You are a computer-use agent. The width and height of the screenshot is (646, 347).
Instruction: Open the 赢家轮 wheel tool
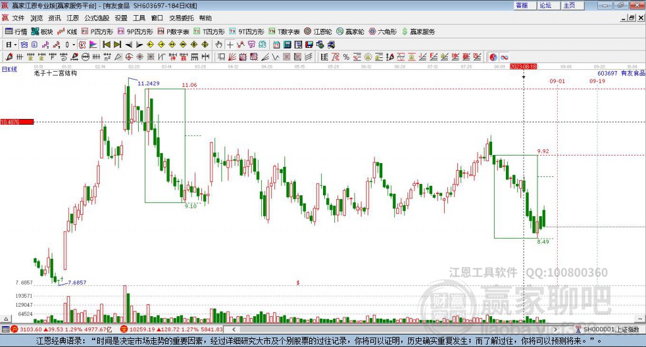pyautogui.click(x=350, y=31)
